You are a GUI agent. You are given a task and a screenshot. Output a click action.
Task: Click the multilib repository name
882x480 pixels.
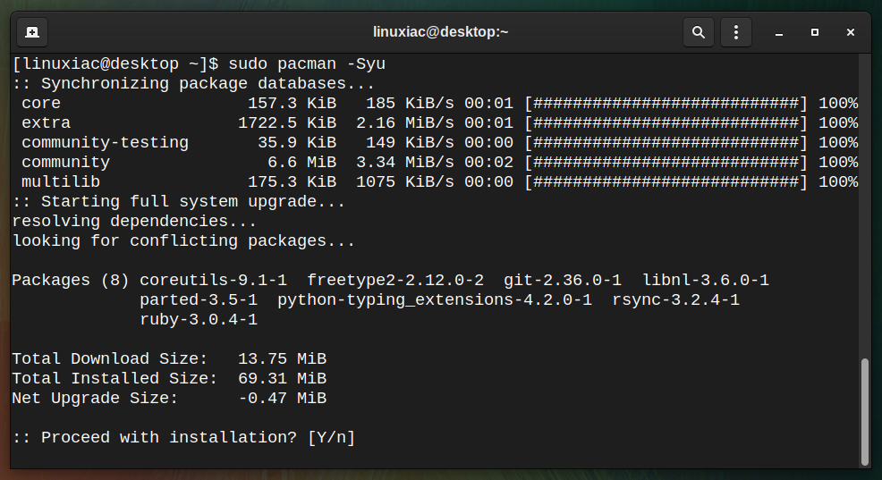(x=61, y=182)
